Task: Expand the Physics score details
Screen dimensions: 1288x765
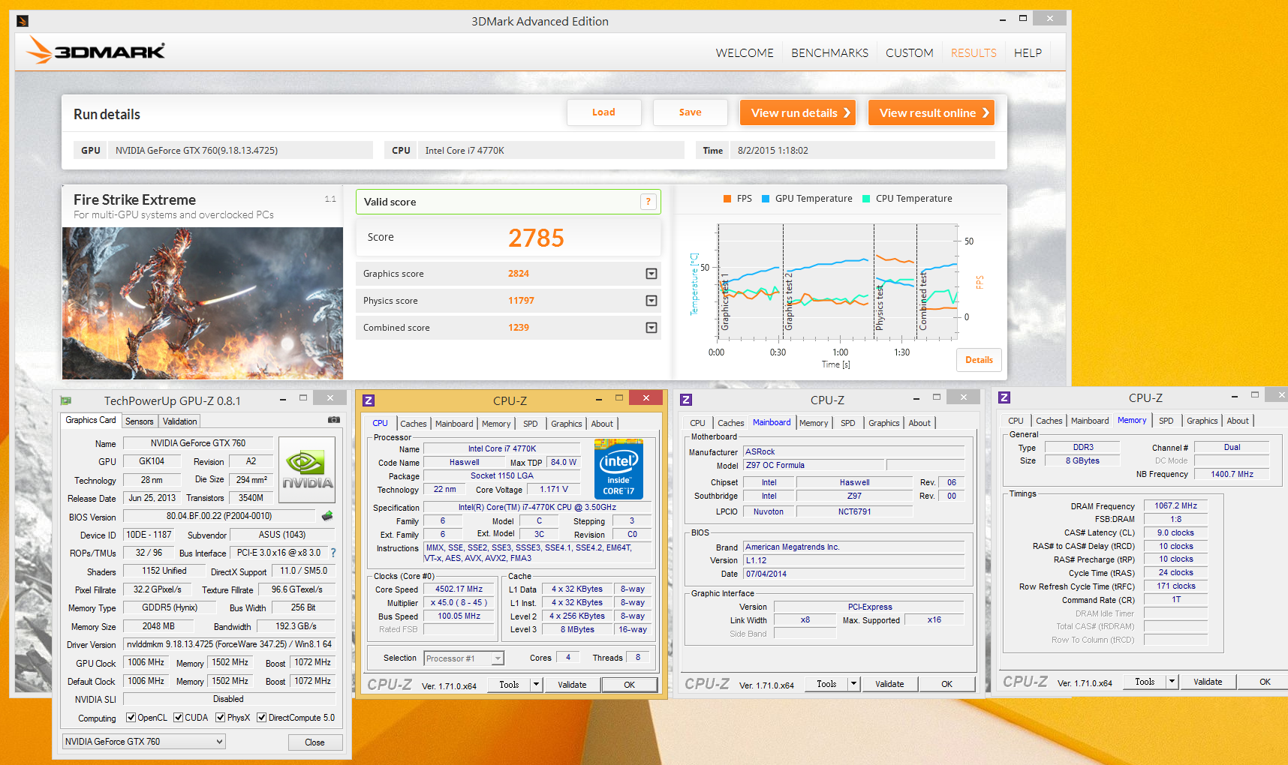Action: tap(652, 301)
